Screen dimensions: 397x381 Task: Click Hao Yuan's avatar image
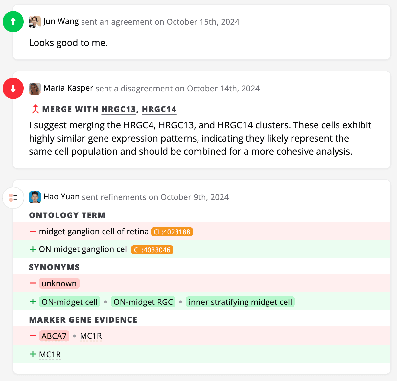coord(35,197)
